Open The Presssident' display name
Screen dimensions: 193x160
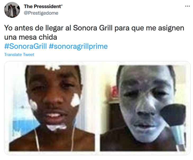(43, 6)
